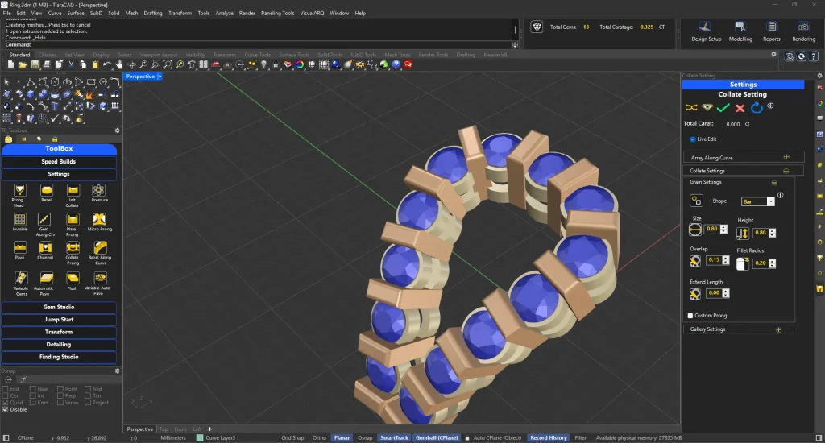
Task: Cancel with the red X icon
Action: (740, 107)
